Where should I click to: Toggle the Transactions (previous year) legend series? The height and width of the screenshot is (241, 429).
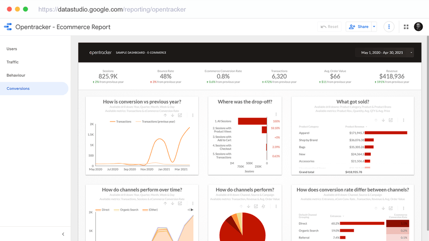click(x=155, y=121)
